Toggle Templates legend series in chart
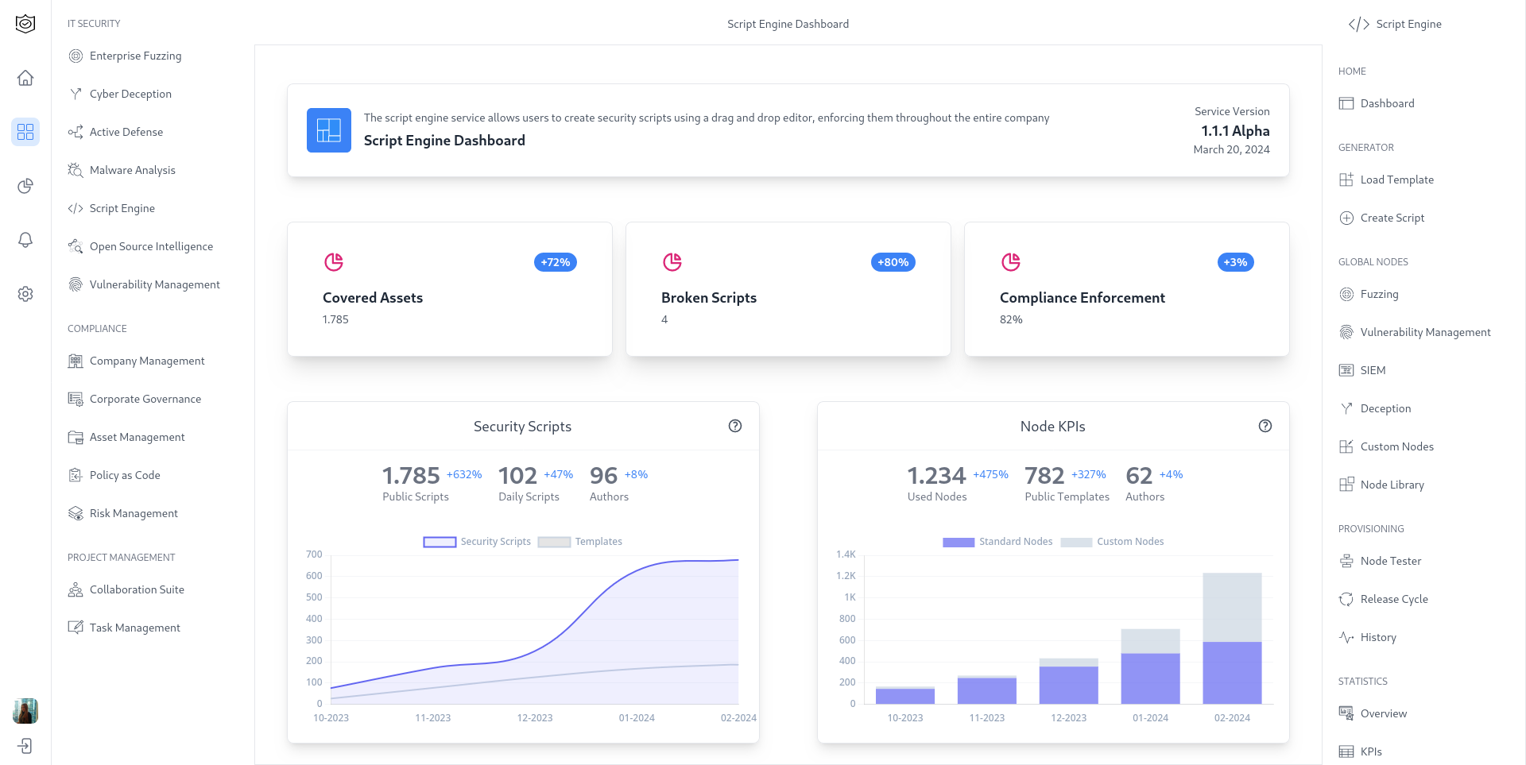The image size is (1526, 765). [580, 542]
